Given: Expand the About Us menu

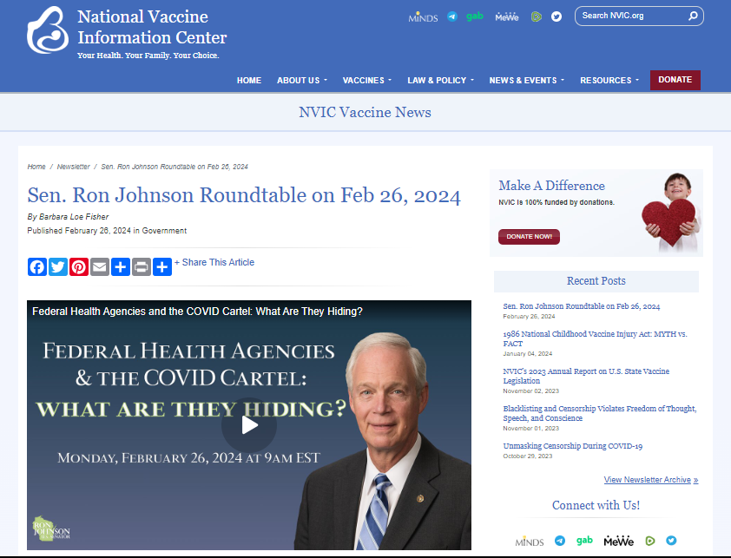Looking at the screenshot, I should (302, 80).
